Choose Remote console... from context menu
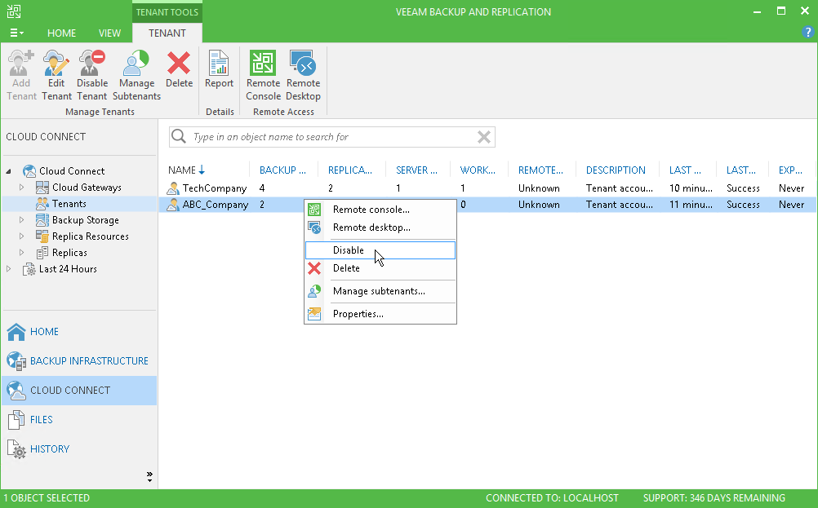This screenshot has width=818, height=508. (380, 210)
